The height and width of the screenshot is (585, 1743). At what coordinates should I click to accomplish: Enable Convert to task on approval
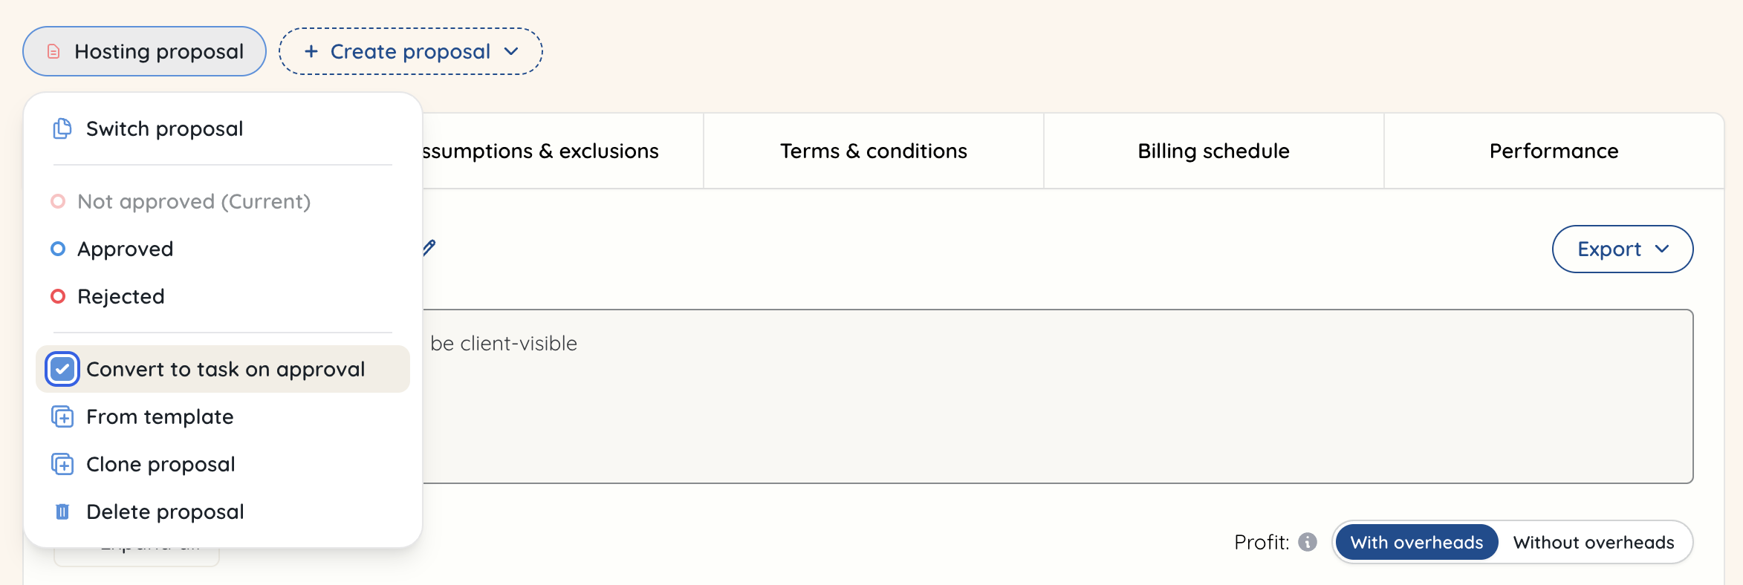[62, 369]
